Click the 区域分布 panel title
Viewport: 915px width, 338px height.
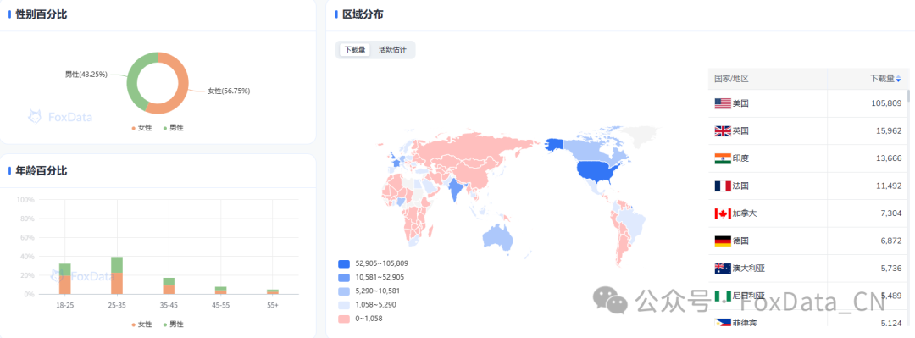[x=363, y=14]
